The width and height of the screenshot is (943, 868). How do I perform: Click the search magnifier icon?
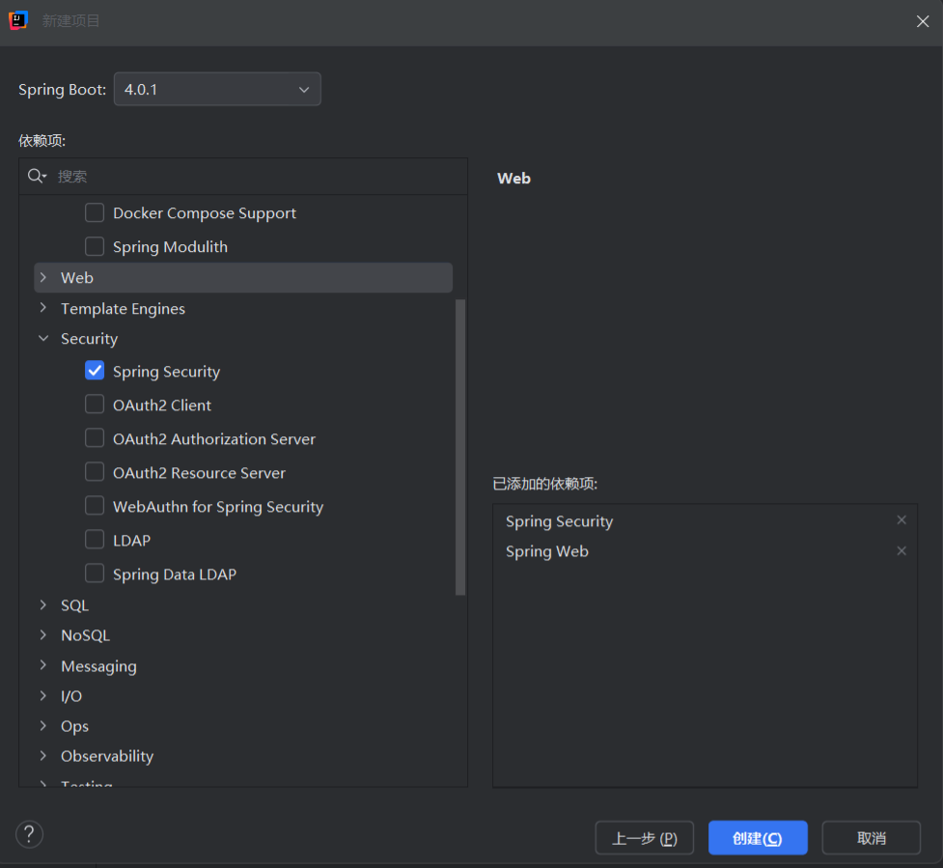(x=37, y=176)
